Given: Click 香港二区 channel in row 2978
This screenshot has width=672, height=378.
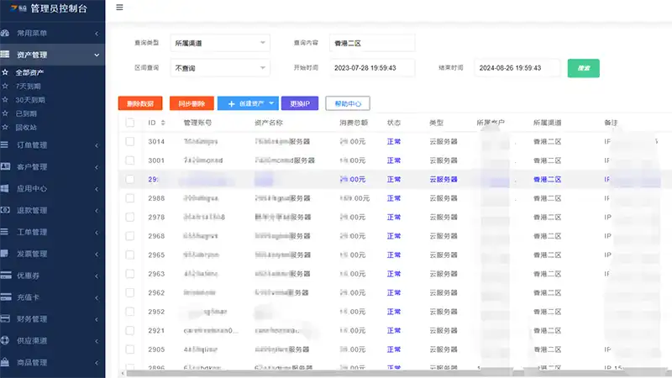Looking at the screenshot, I should tap(548, 217).
